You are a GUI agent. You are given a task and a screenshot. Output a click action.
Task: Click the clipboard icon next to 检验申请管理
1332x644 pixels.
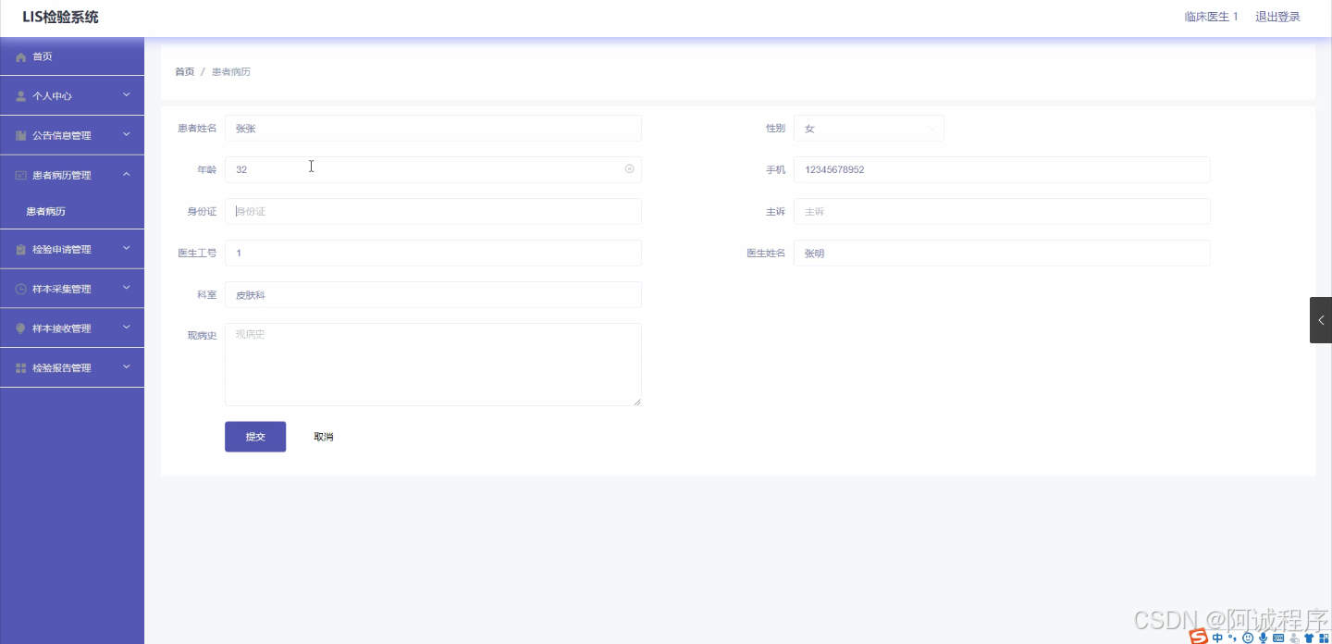19,249
